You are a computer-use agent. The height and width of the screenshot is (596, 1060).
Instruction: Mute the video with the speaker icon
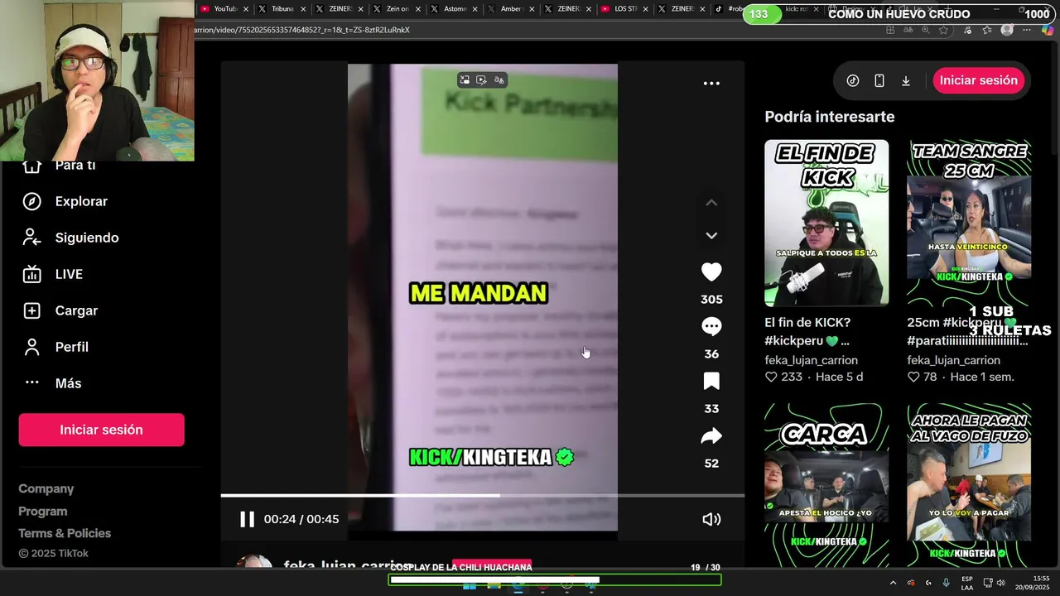point(711,519)
